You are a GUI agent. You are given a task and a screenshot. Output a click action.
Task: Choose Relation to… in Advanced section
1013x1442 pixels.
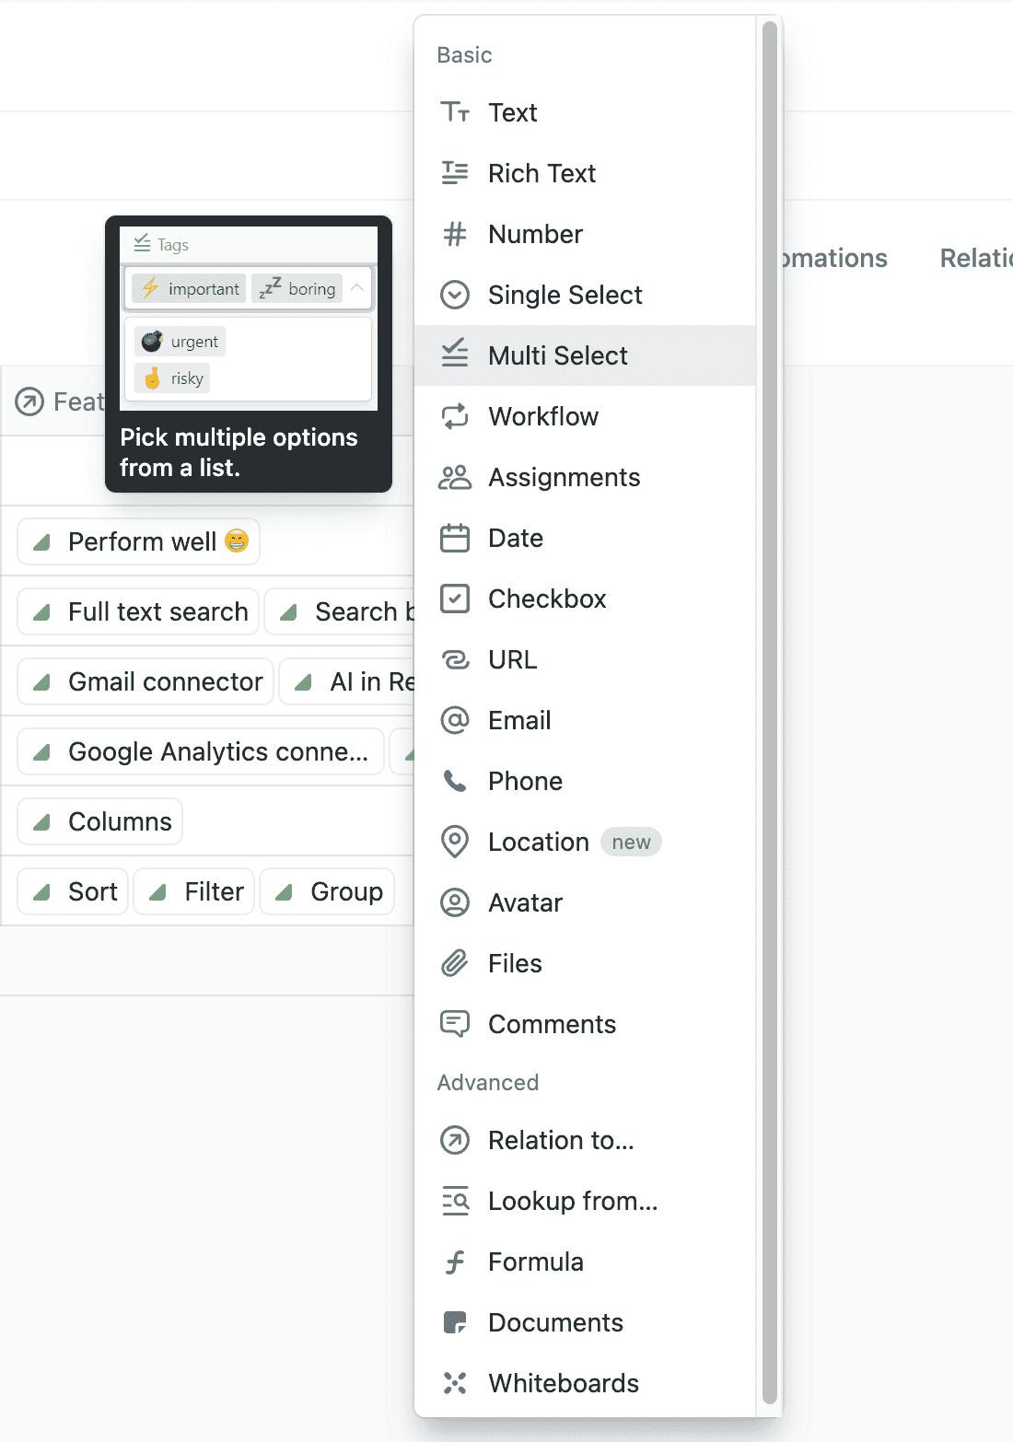(560, 1140)
